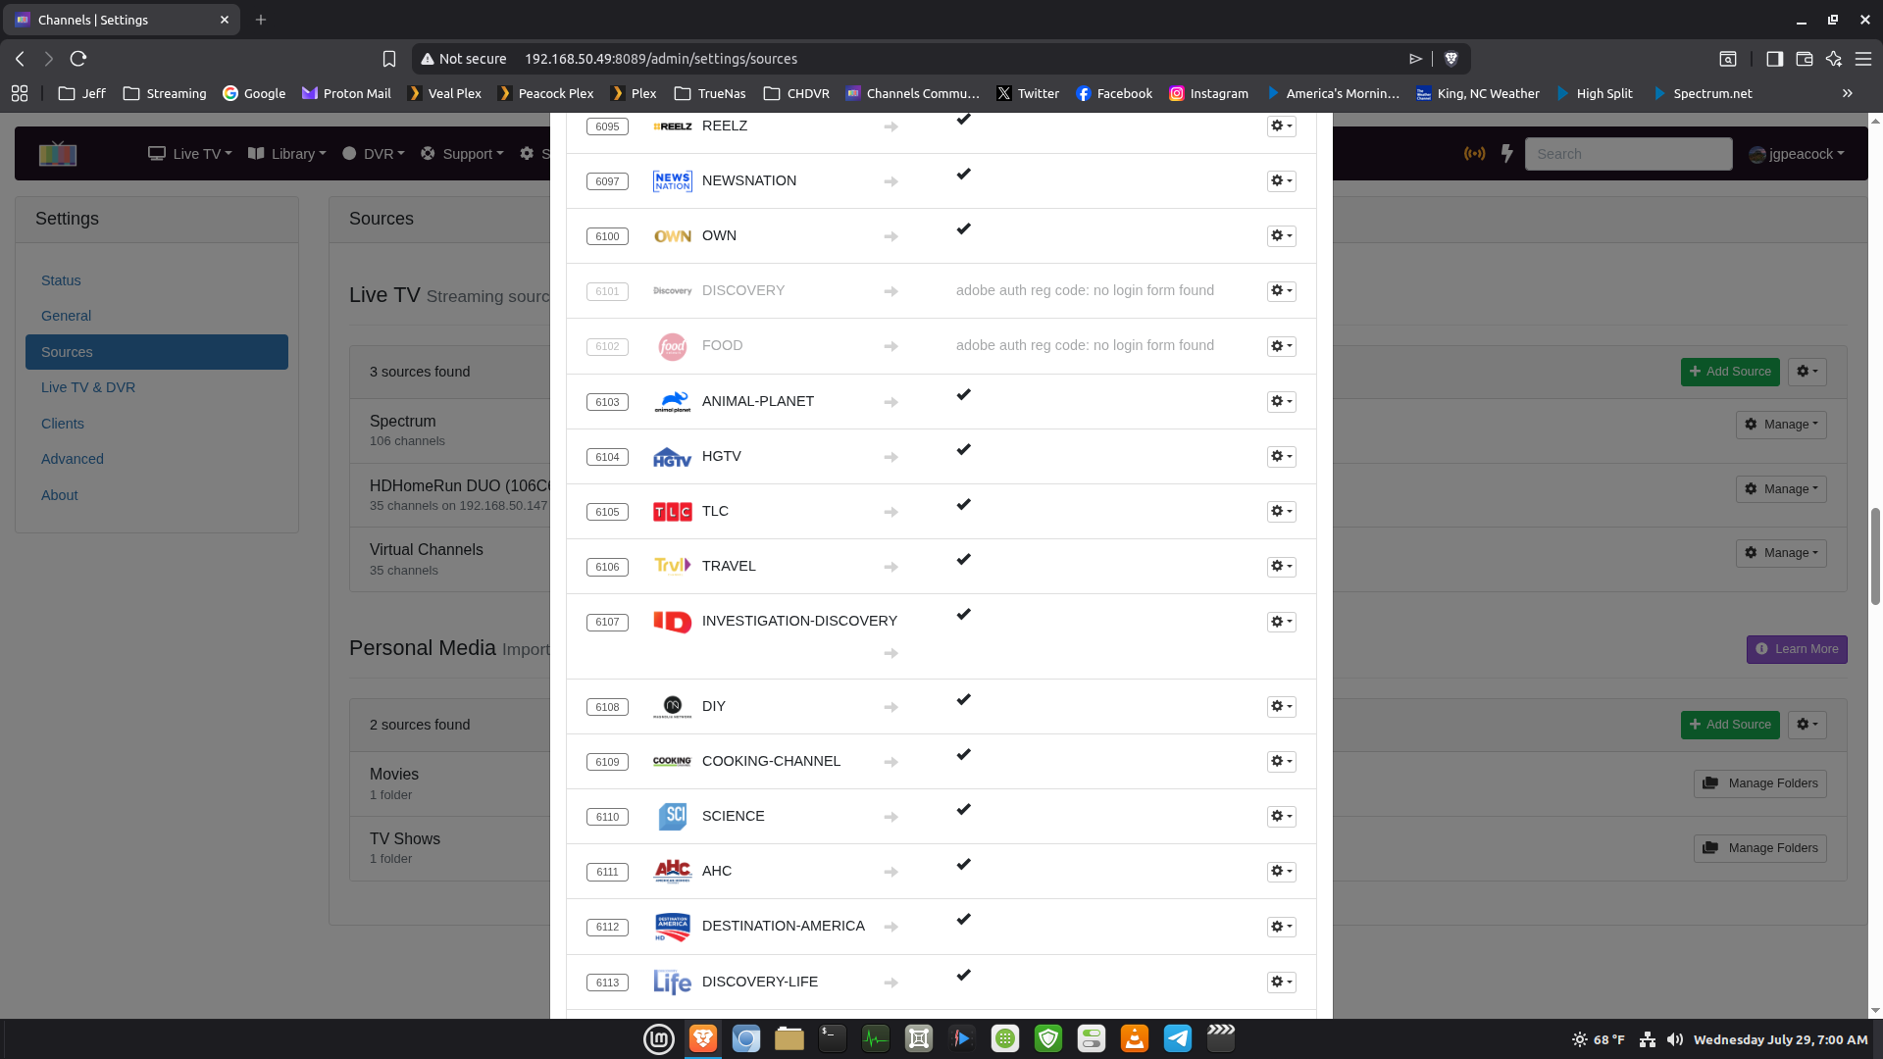The image size is (1883, 1059).
Task: Click the lightning bolt icon in the navbar
Action: pos(1507,154)
